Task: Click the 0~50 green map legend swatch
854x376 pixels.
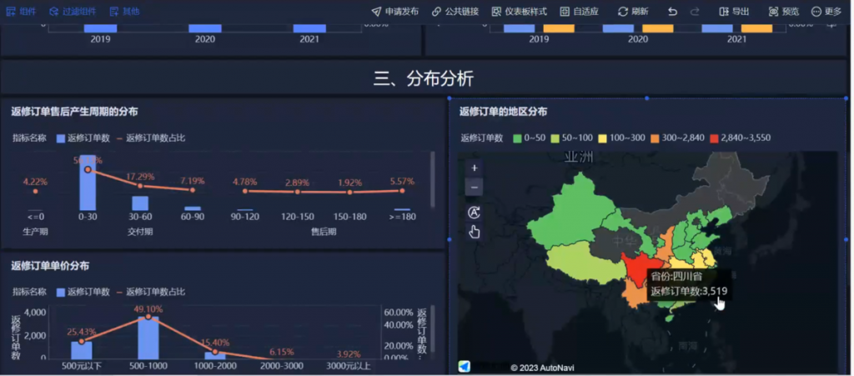Action: (517, 138)
